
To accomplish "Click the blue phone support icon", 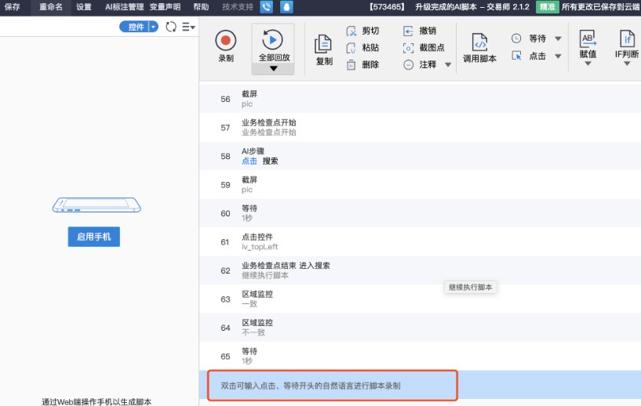I will [266, 7].
